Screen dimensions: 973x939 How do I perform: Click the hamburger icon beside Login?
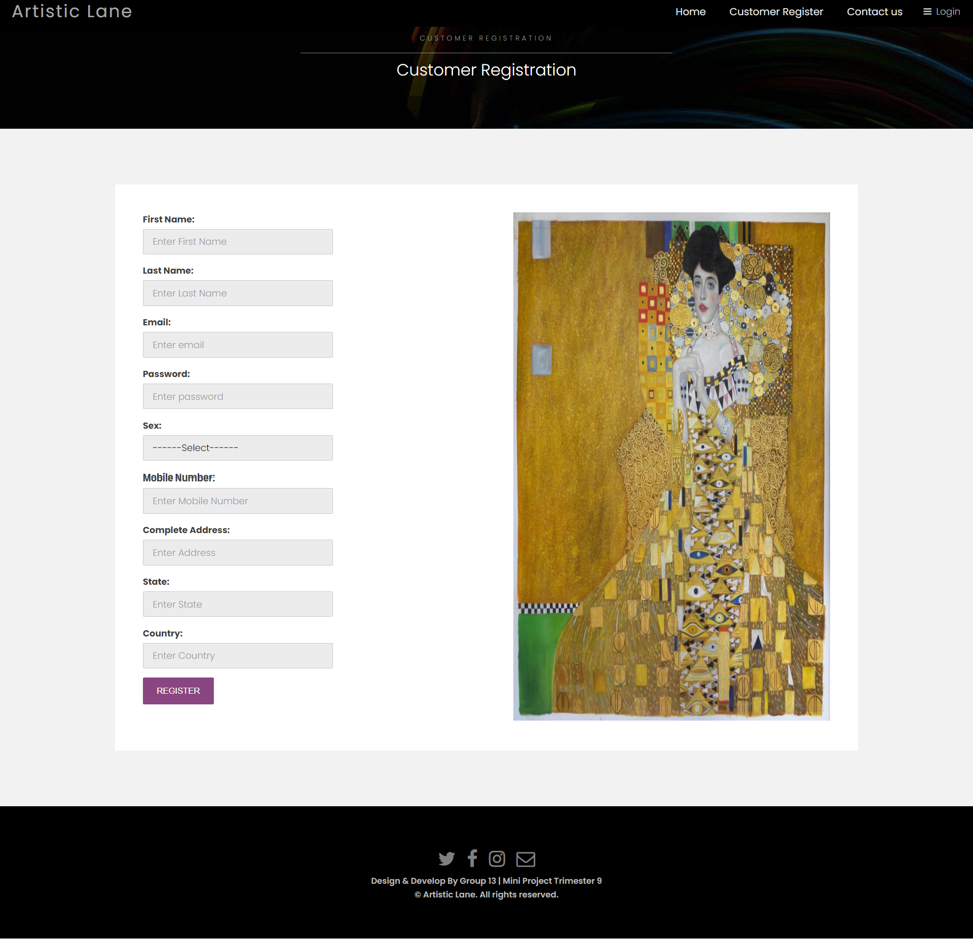tap(927, 12)
